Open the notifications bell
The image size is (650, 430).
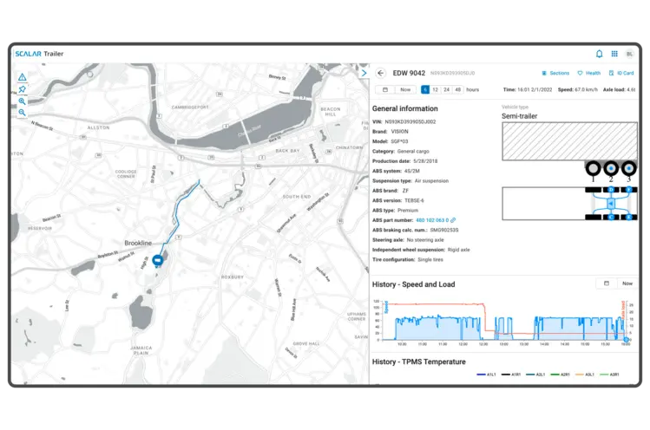599,53
